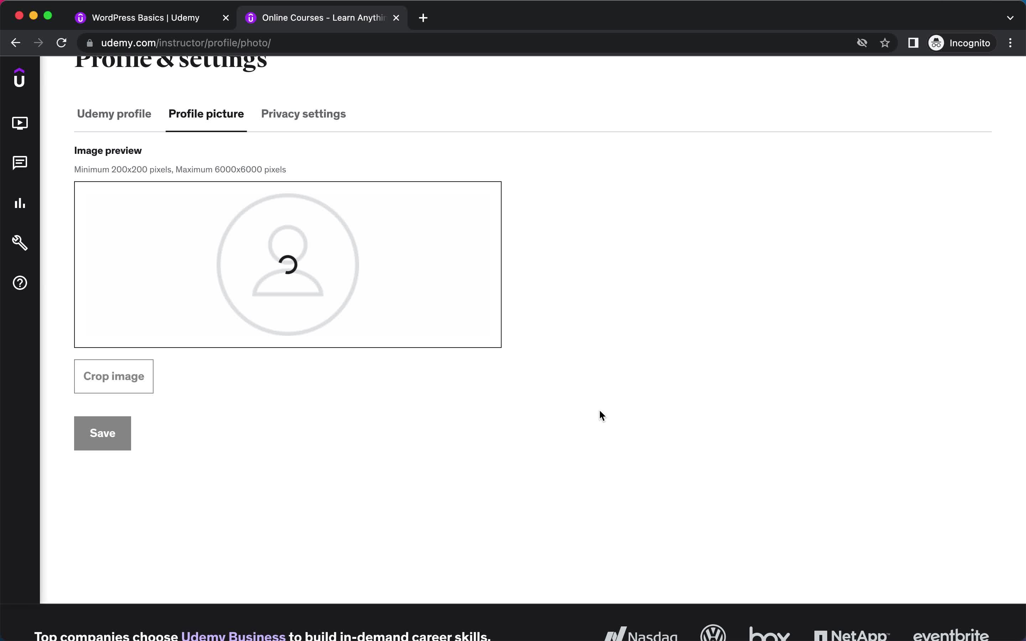Open Chrome three-dot menu
This screenshot has height=641, width=1026.
[x=1010, y=43]
